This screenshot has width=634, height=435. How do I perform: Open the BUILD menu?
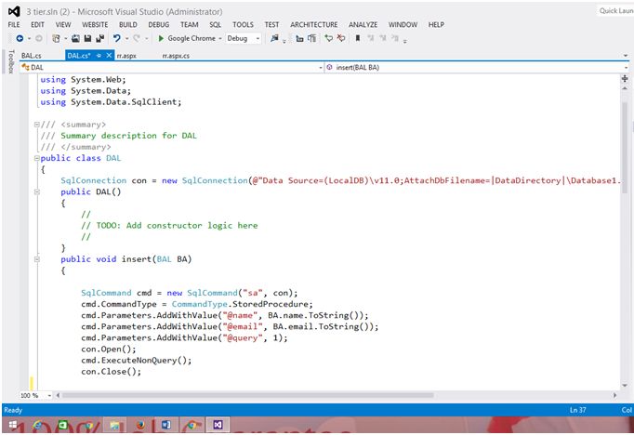click(128, 25)
